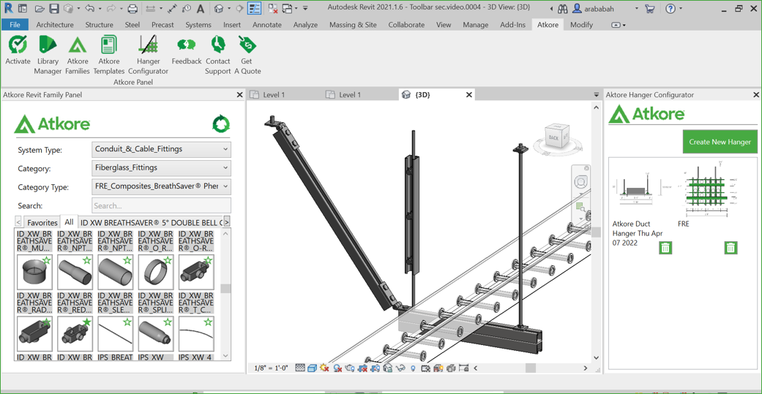This screenshot has height=394, width=762.
Task: Click the Feedback icon in Atkore ribbon
Action: (x=186, y=46)
